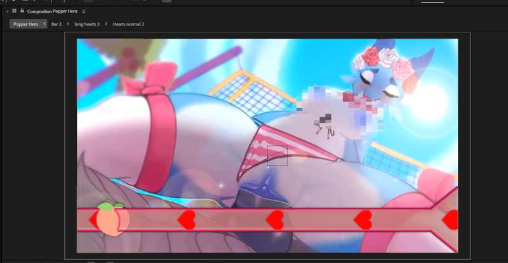Screen dimensions: 508x263
Task: Toggle the composition viewer lock icon
Action: pos(22,11)
